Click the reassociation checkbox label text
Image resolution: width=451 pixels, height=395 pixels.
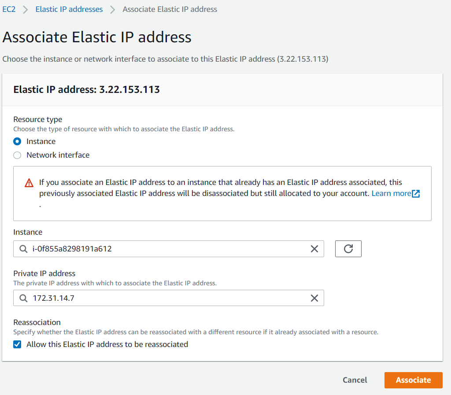point(107,344)
